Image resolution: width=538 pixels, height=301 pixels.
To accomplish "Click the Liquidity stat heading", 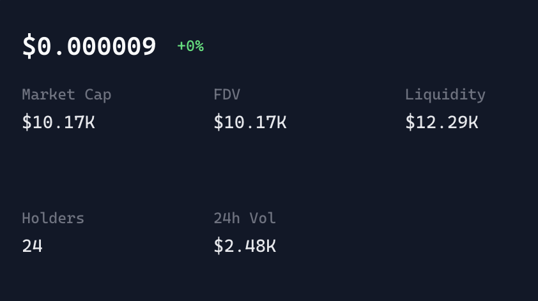I will (445, 94).
